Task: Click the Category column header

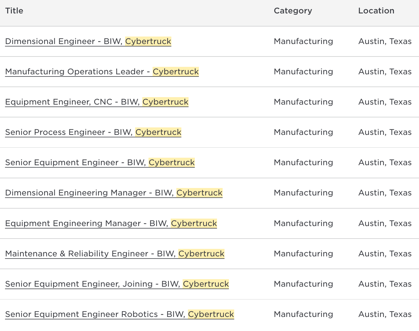Action: [x=293, y=11]
